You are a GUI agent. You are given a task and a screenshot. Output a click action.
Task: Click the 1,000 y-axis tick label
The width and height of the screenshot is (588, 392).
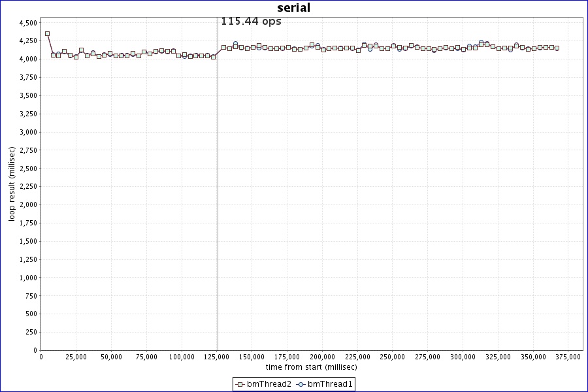coord(28,278)
